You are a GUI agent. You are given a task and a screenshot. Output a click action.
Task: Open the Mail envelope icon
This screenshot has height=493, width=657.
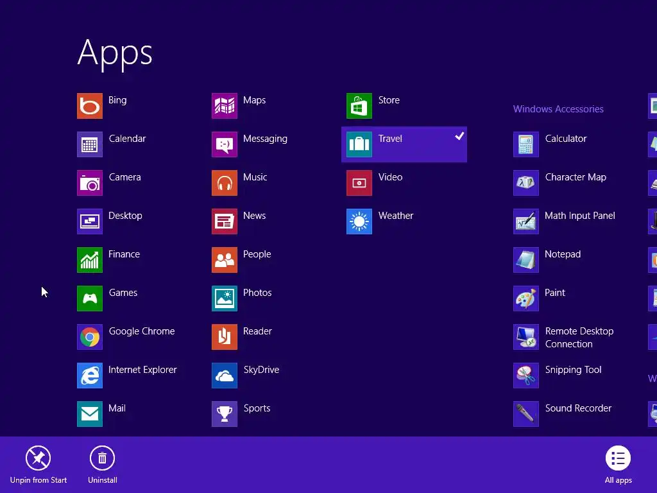[x=90, y=415]
